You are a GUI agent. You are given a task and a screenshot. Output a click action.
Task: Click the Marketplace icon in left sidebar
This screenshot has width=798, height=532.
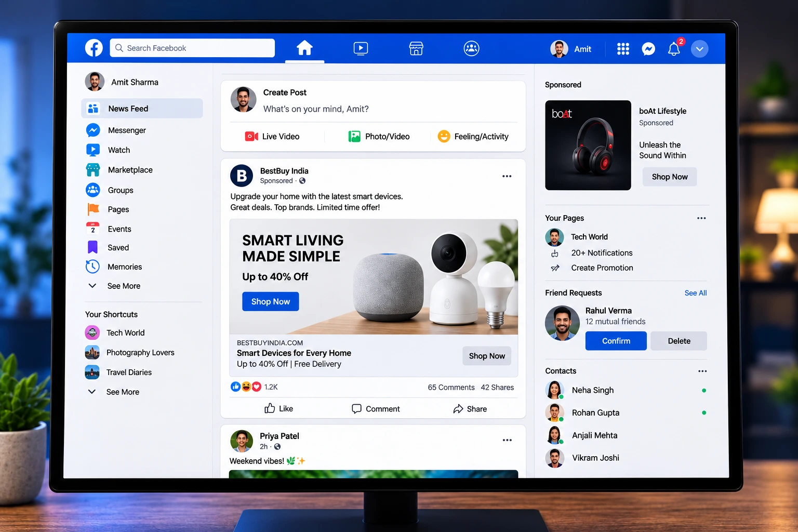tap(93, 170)
